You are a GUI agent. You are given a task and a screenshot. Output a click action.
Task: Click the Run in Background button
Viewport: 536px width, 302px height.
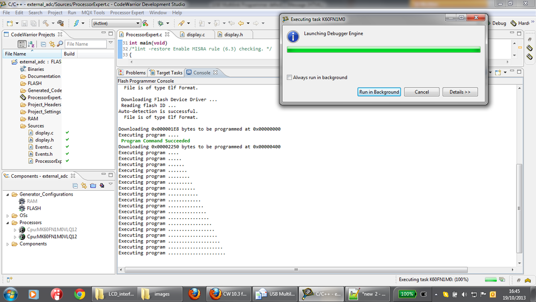click(x=379, y=92)
